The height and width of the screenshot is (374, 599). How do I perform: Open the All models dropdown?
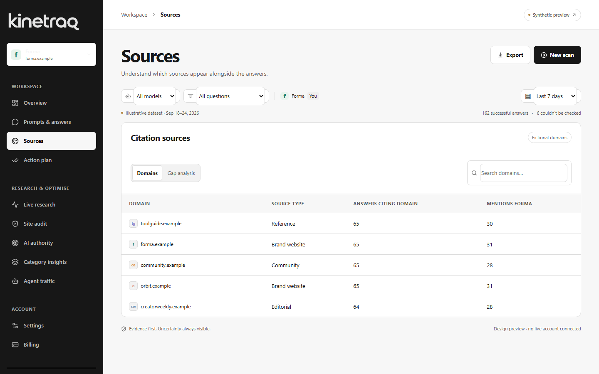pos(155,96)
